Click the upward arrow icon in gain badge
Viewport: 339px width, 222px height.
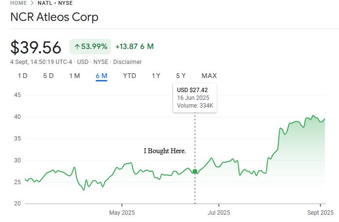77,47
